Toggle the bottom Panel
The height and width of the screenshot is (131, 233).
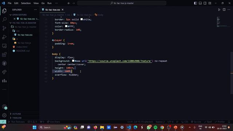coord(200,3)
